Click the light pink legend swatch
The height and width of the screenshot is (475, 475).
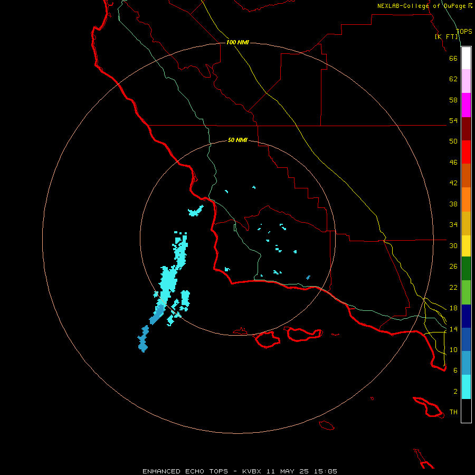[466, 81]
